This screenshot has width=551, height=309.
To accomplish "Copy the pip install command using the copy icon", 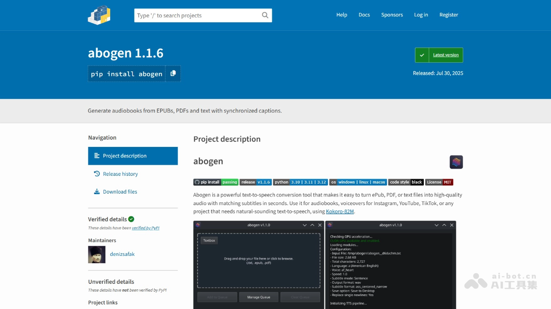I will click(173, 73).
